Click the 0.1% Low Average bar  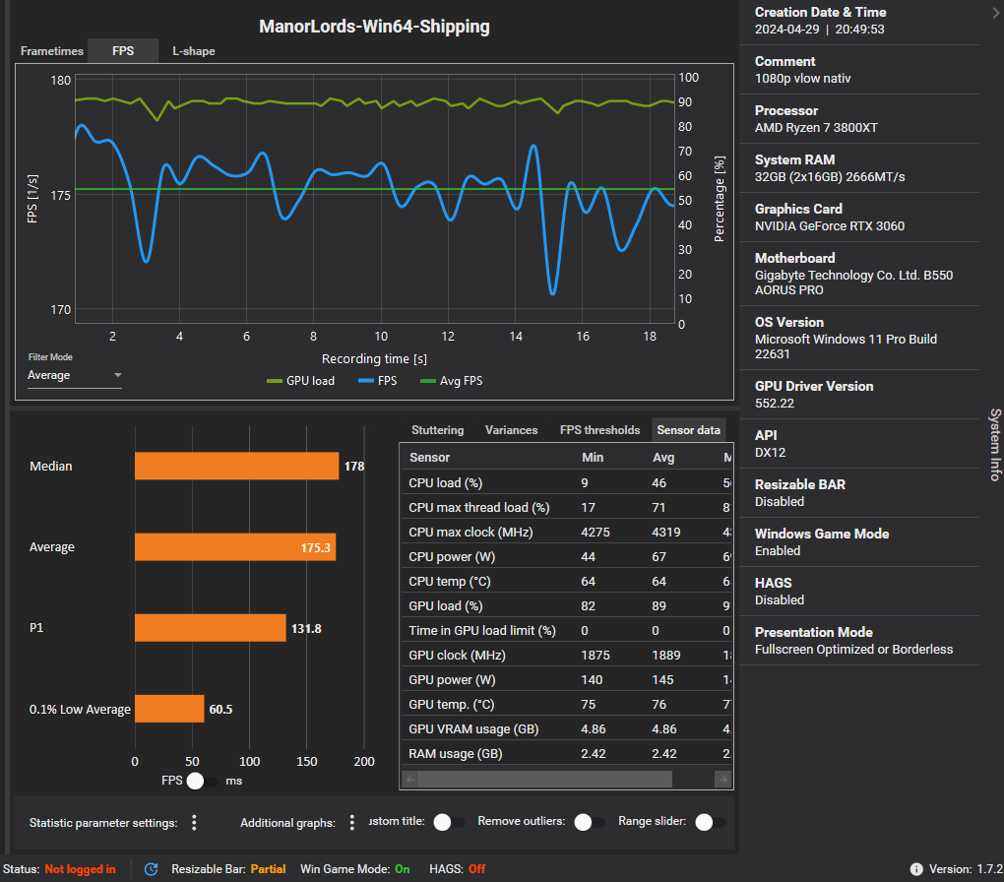point(169,709)
